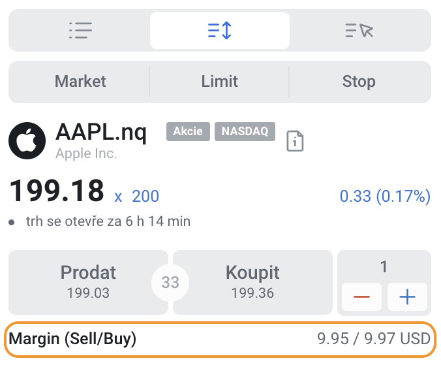The image size is (441, 367).
Task: Open the cursor click trading mode tab
Action: coord(359,31)
